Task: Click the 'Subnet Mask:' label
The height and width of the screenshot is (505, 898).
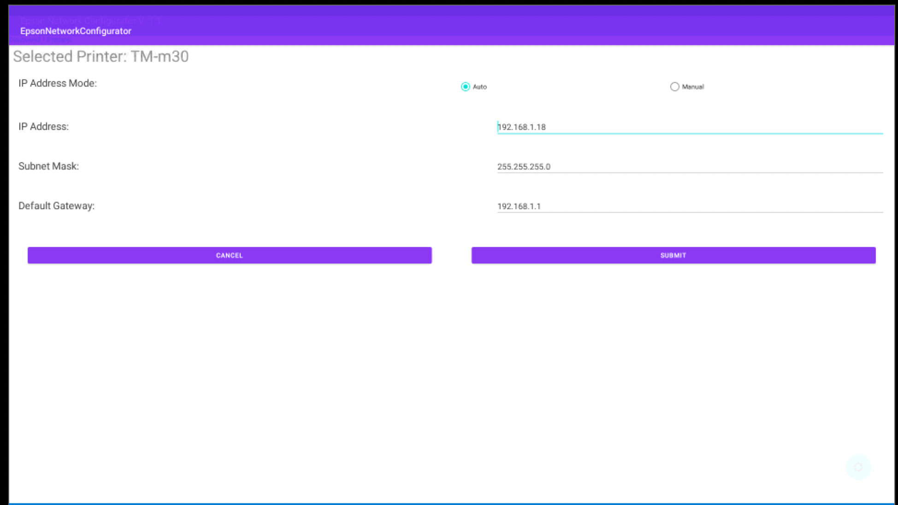Action: 48,166
